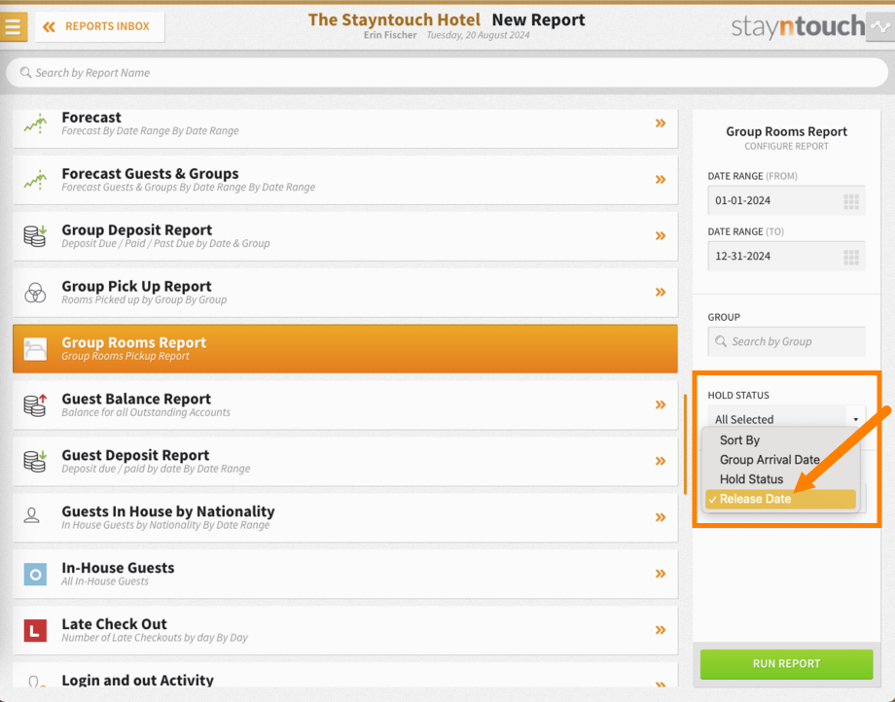Click the Guest Deposit Report coins icon

(35, 461)
